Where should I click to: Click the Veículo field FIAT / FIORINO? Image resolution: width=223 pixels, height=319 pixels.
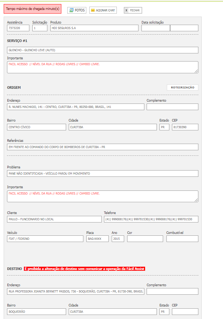click(x=45, y=239)
